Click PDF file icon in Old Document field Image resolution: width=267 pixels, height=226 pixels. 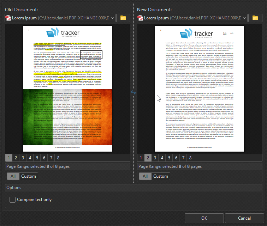pos(8,18)
